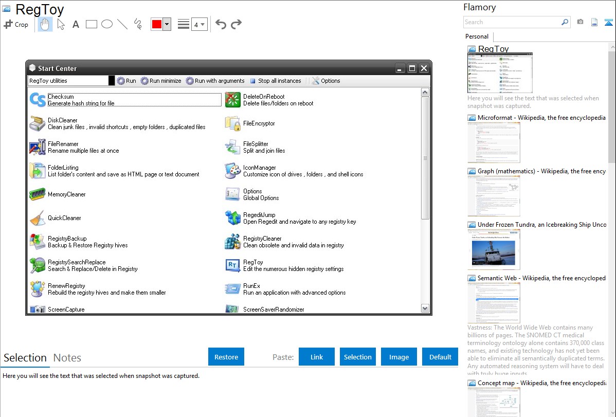
Task: Open the color picker dropdown arrow
Action: pyautogui.click(x=167, y=24)
